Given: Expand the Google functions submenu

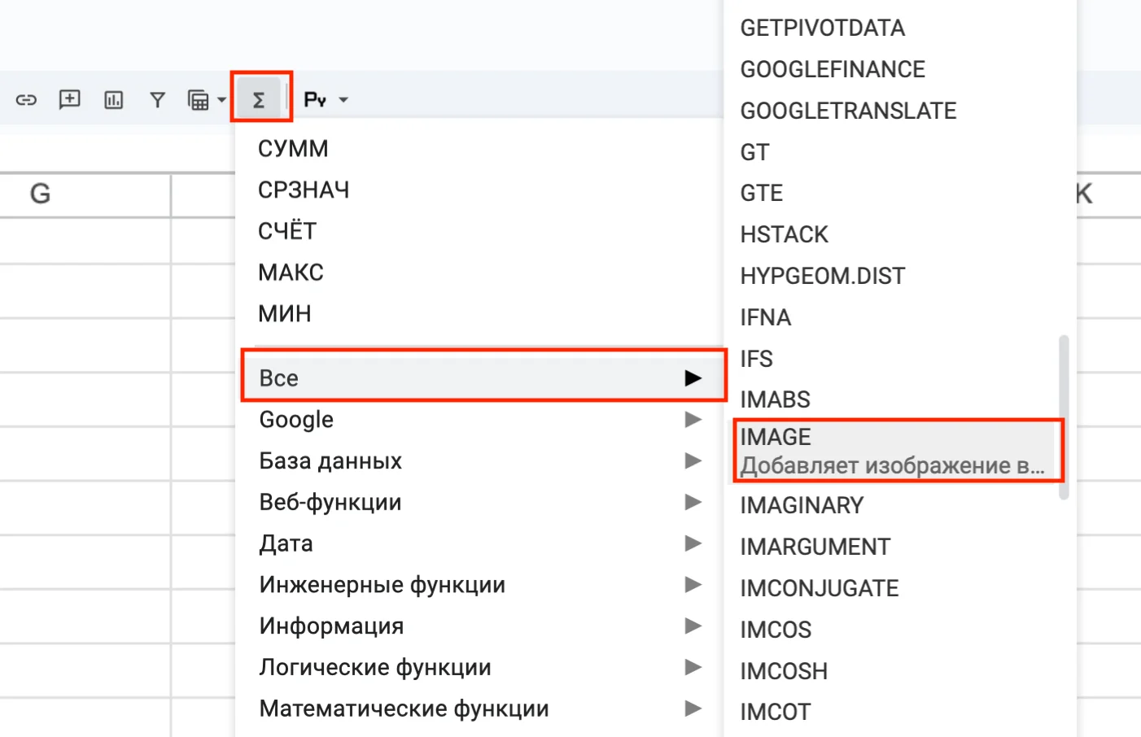Looking at the screenshot, I should [x=480, y=420].
